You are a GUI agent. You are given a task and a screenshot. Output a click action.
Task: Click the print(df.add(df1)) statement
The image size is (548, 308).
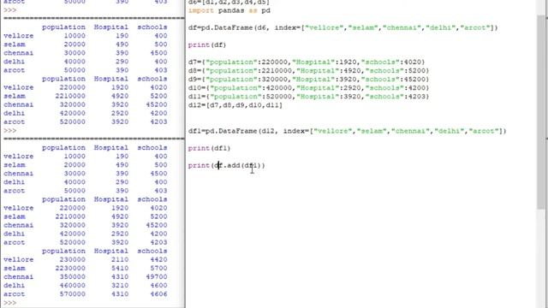226,165
